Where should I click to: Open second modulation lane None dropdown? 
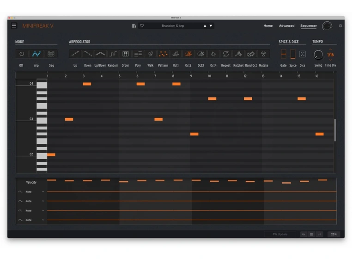tap(34, 201)
